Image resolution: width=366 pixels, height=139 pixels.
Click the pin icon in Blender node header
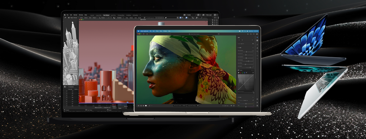166,18
